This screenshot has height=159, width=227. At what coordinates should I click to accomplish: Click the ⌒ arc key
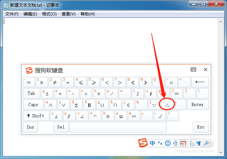pos(95,116)
